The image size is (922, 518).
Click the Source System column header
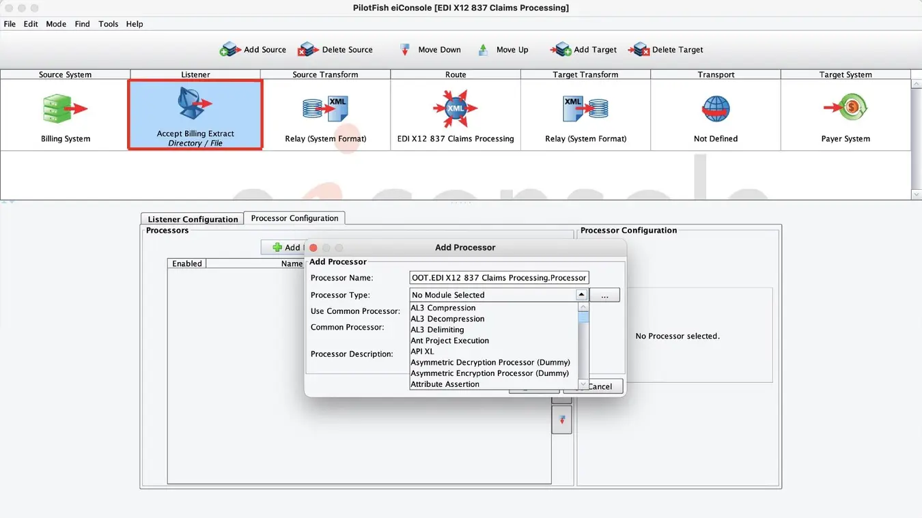[65, 74]
